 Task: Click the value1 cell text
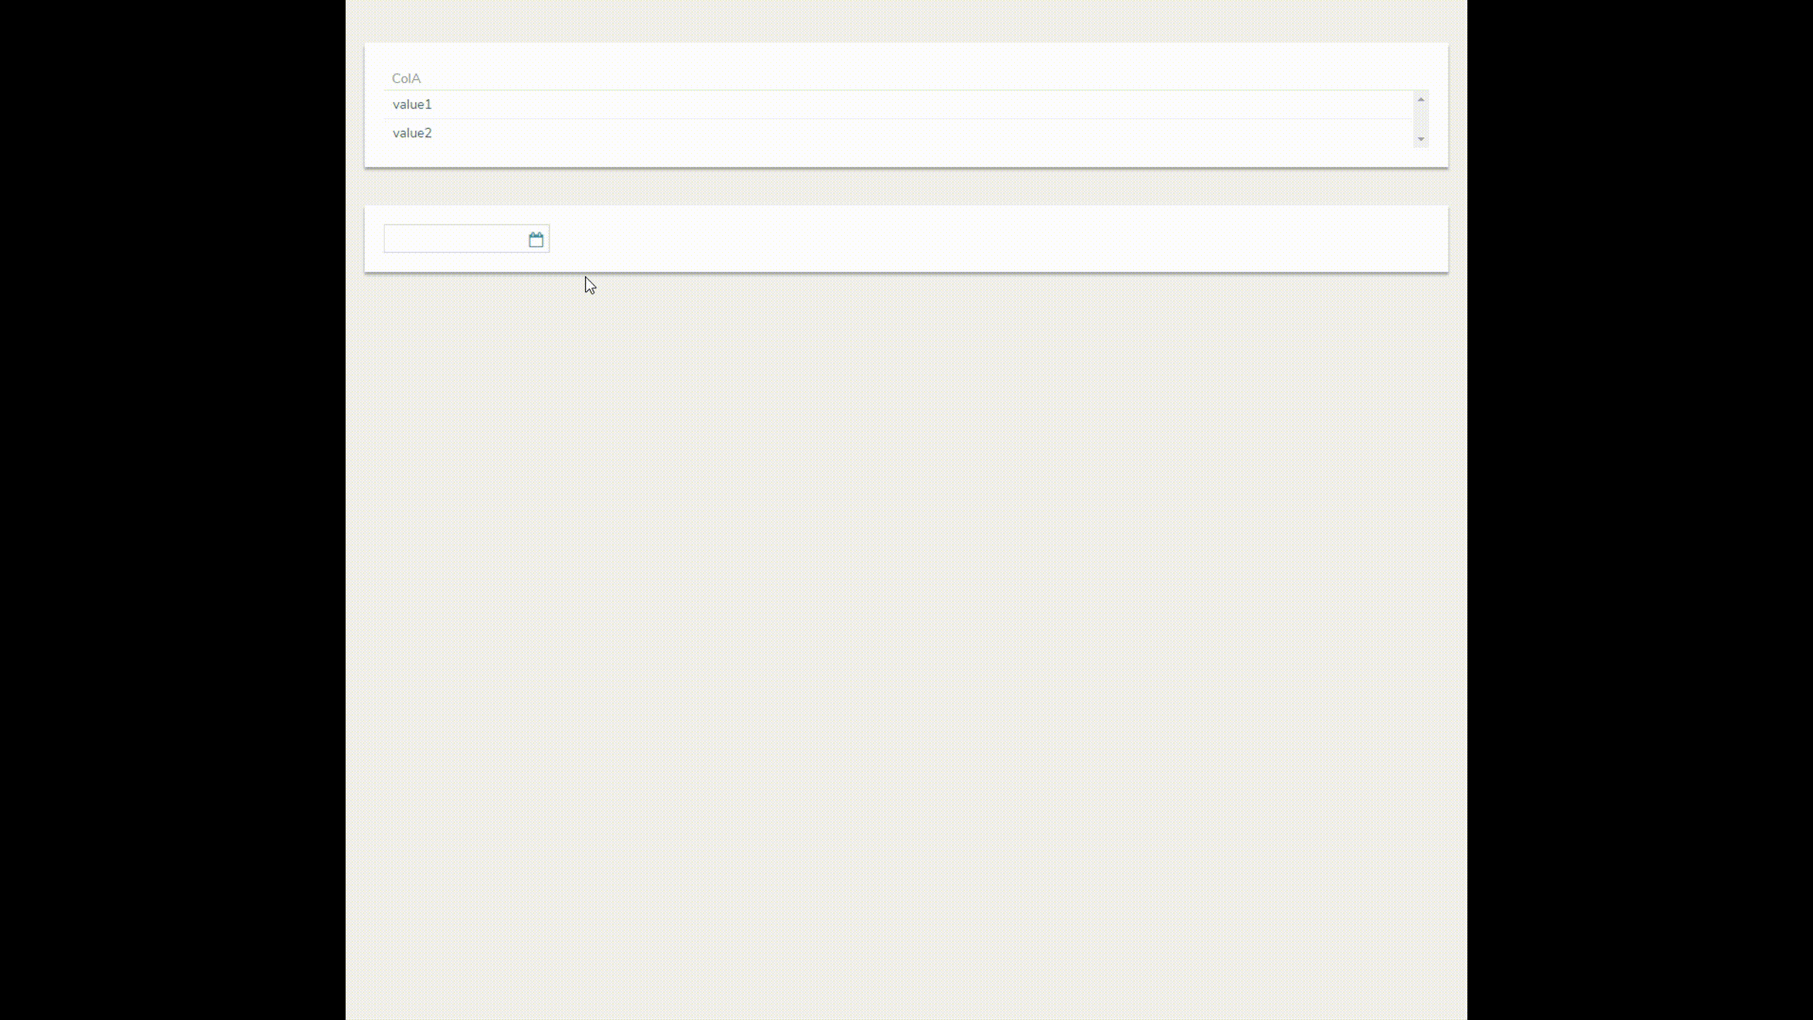click(x=412, y=104)
